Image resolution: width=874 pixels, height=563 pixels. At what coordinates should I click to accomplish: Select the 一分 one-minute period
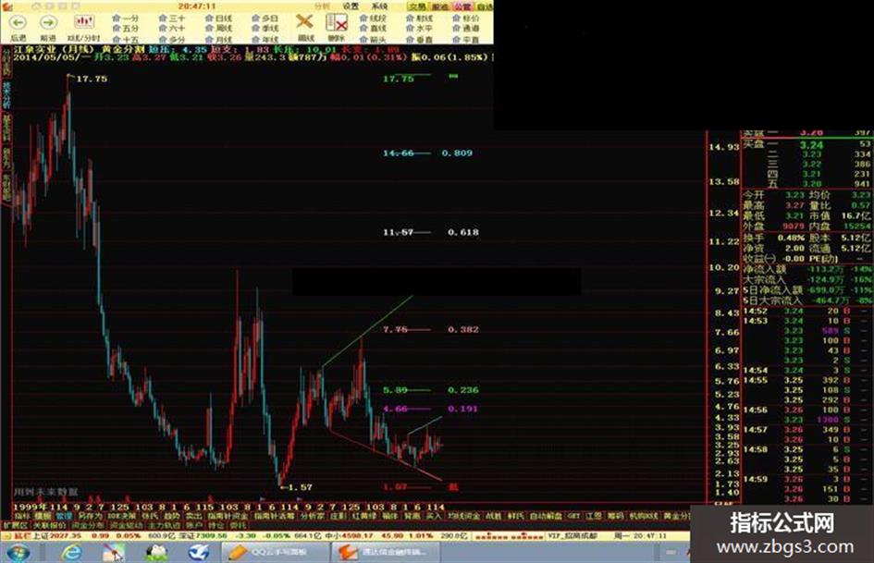[x=126, y=18]
